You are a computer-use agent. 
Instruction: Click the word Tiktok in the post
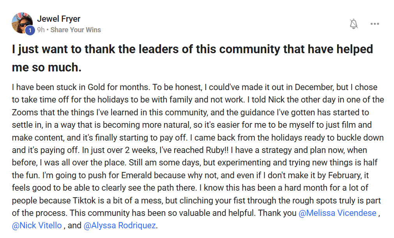tap(85, 200)
